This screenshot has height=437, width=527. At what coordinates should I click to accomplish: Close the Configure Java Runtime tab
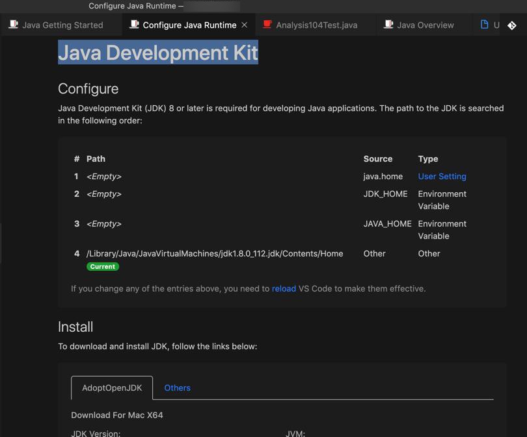pos(245,25)
